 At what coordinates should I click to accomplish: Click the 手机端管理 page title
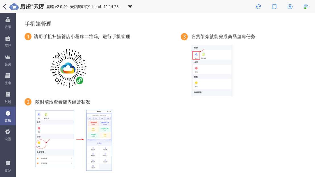click(38, 24)
